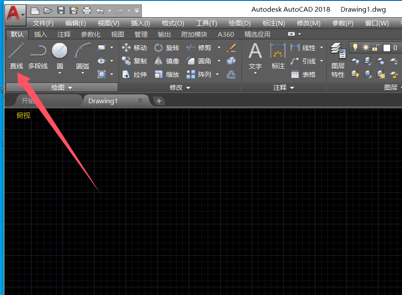Open the Fillet (圆角) dropdown arrow
Screen dimensions: 402x295
tap(219, 61)
